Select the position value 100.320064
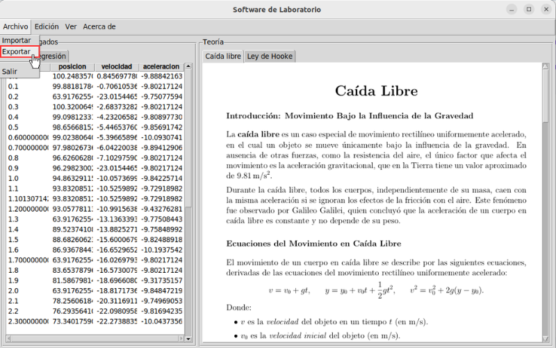 tap(73, 107)
